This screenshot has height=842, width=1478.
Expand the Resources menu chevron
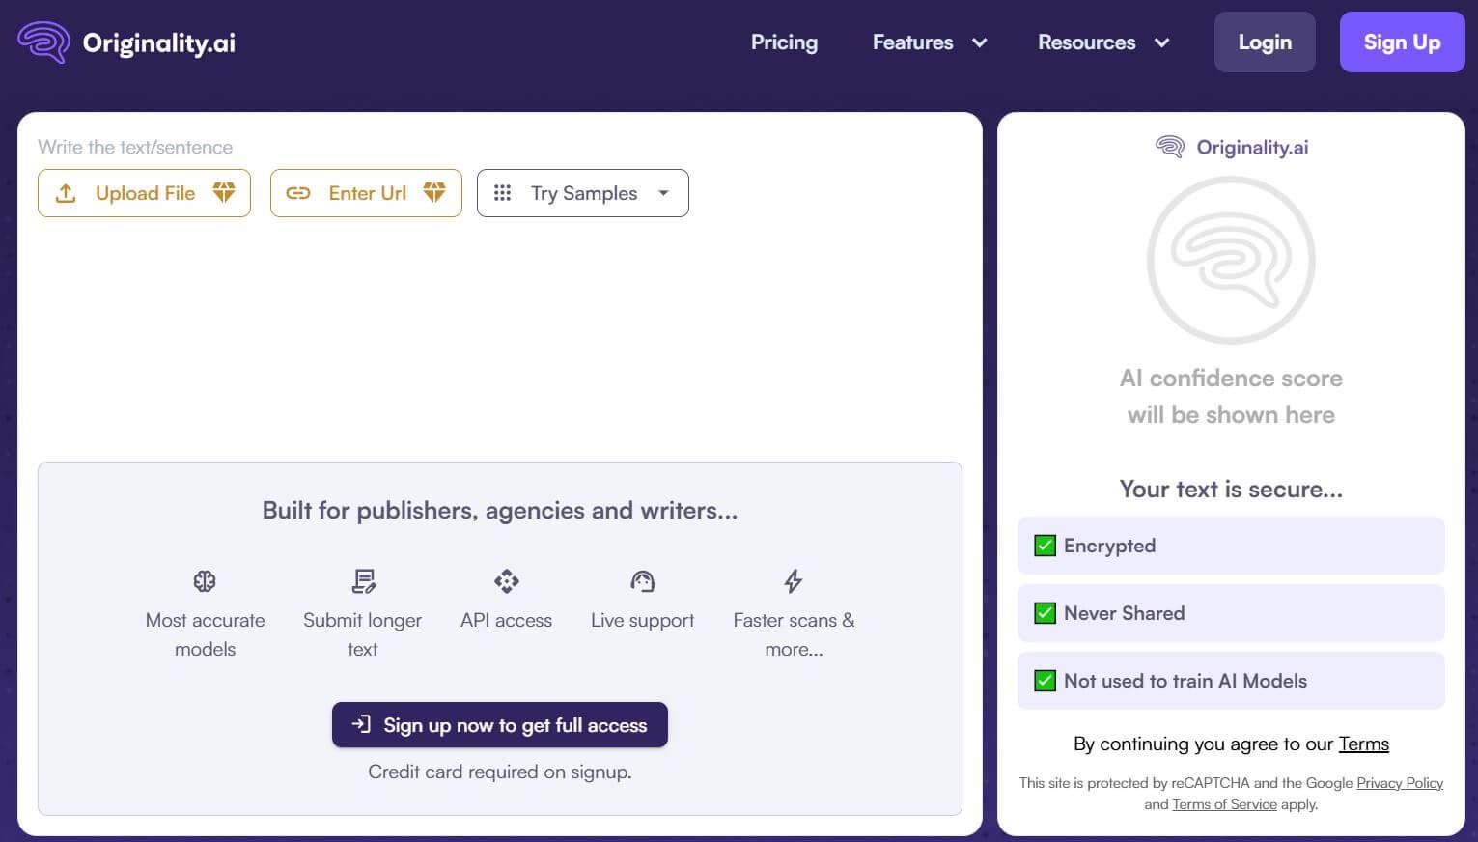(1161, 42)
